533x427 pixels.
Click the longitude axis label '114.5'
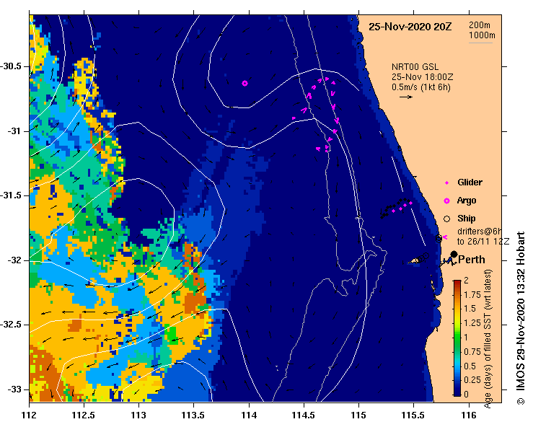[x=304, y=415]
